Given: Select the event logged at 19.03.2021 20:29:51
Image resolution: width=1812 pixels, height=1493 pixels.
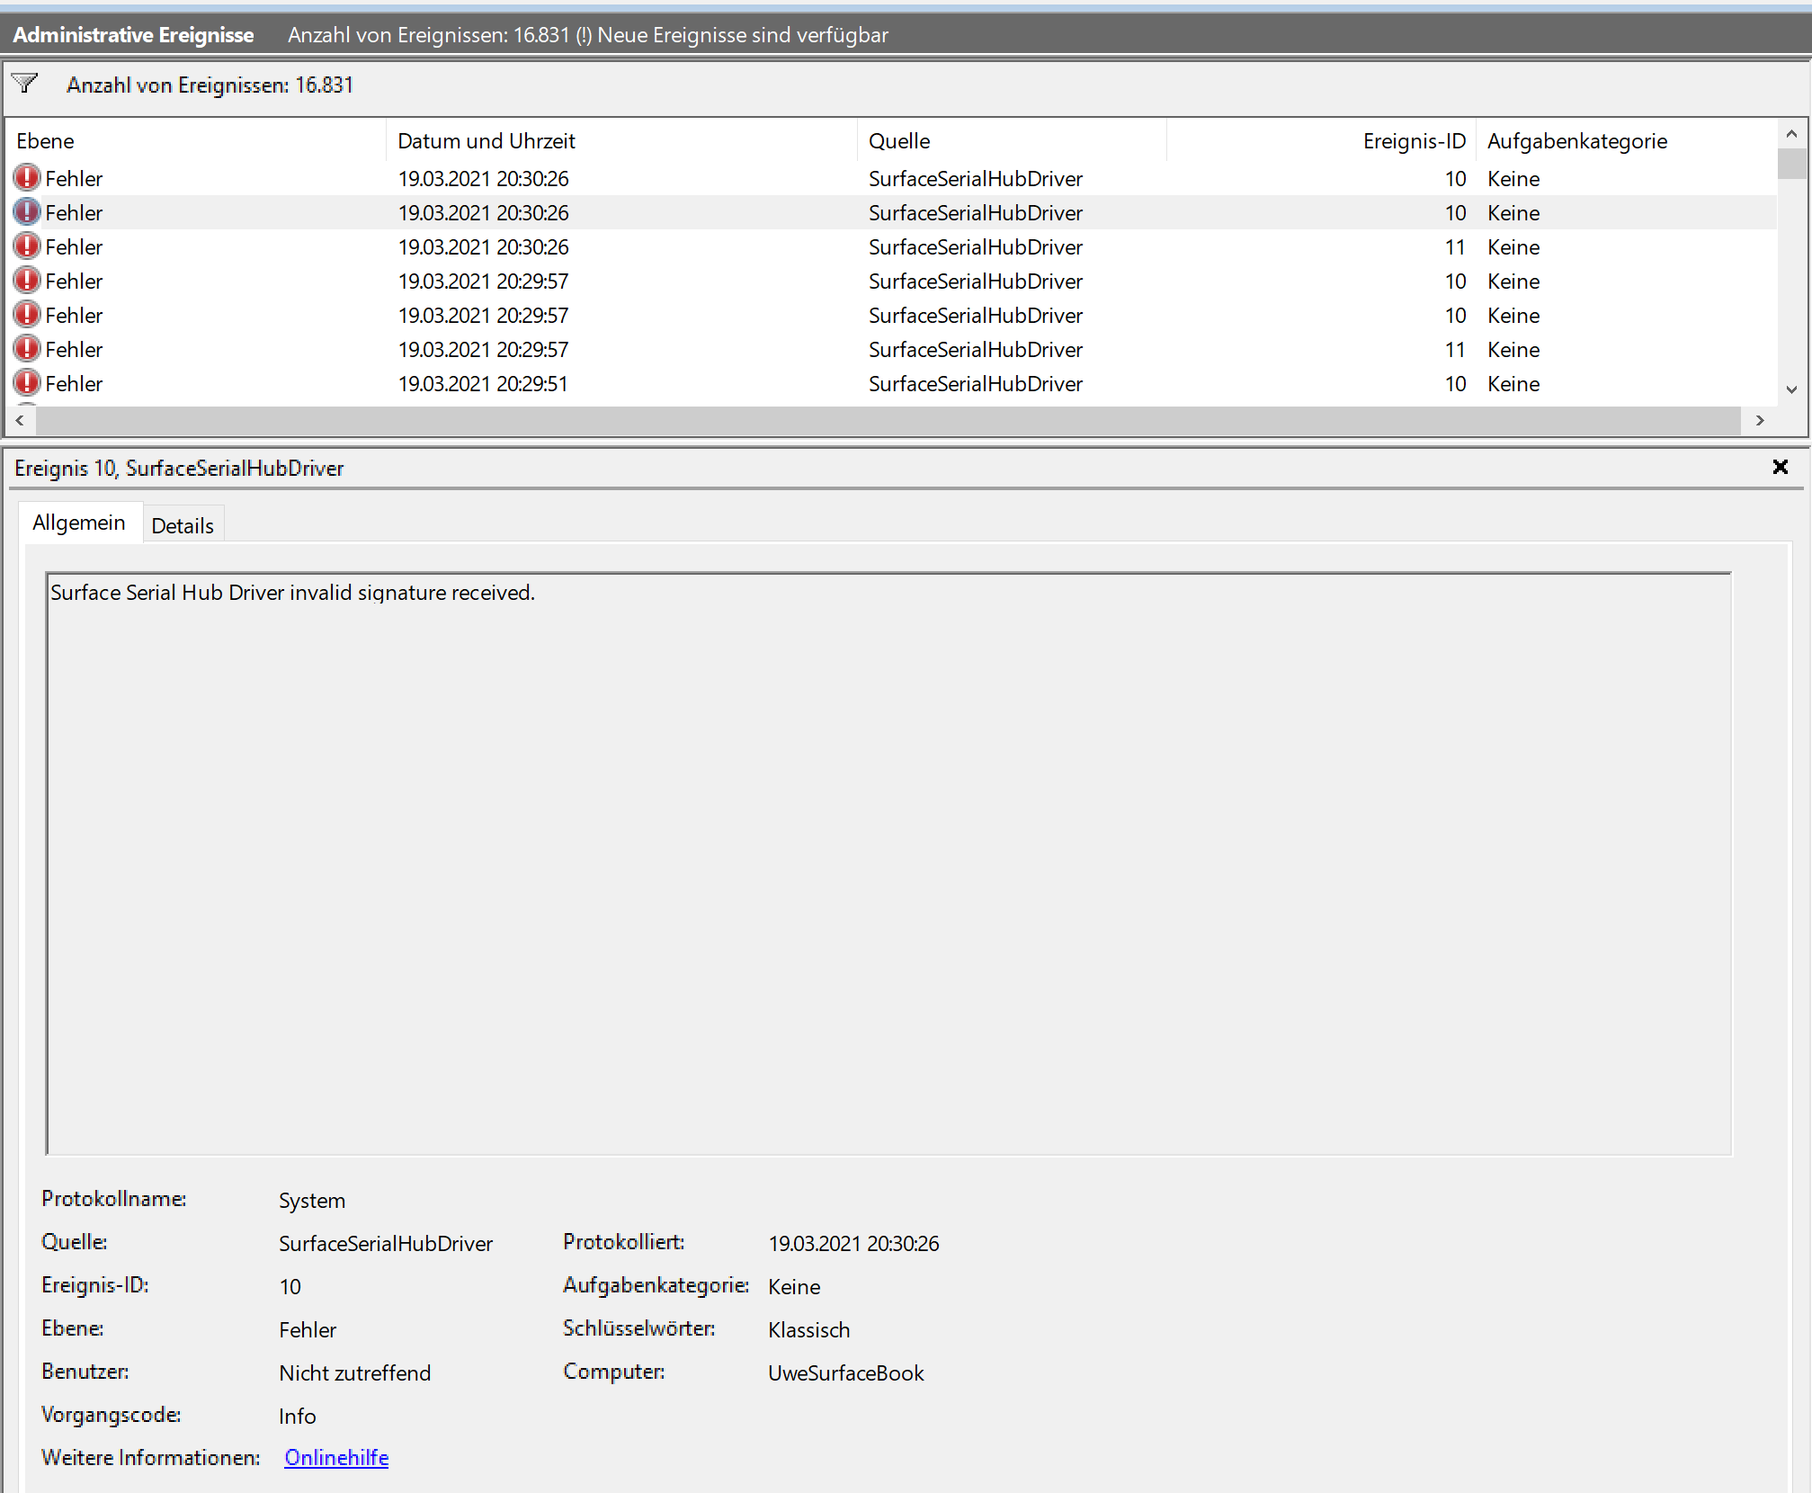Looking at the screenshot, I should (892, 383).
